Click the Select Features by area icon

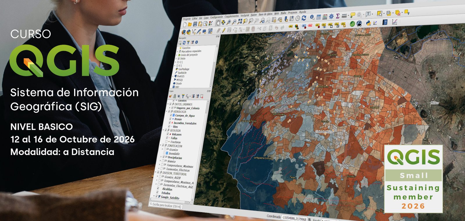pyautogui.click(x=379, y=14)
